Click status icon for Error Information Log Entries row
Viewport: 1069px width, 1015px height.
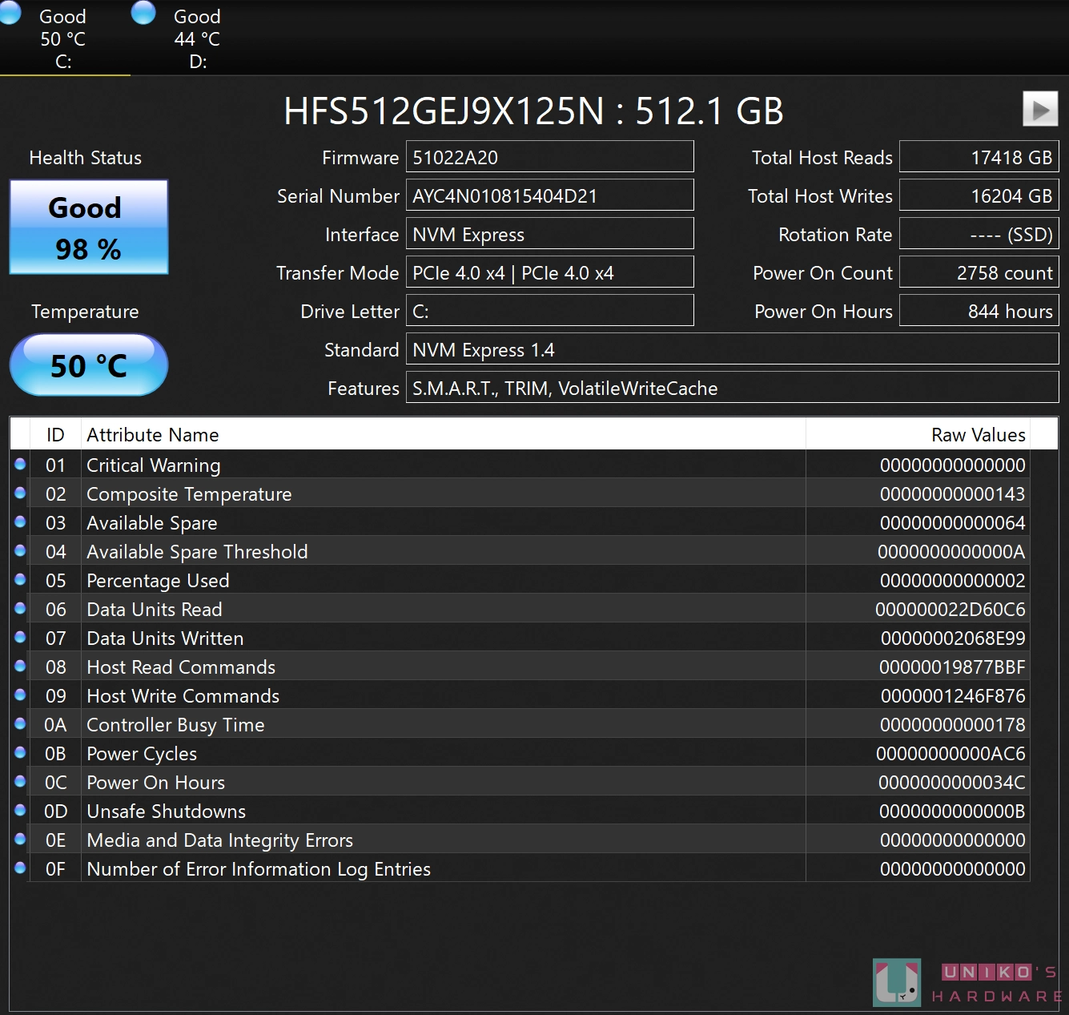[20, 868]
